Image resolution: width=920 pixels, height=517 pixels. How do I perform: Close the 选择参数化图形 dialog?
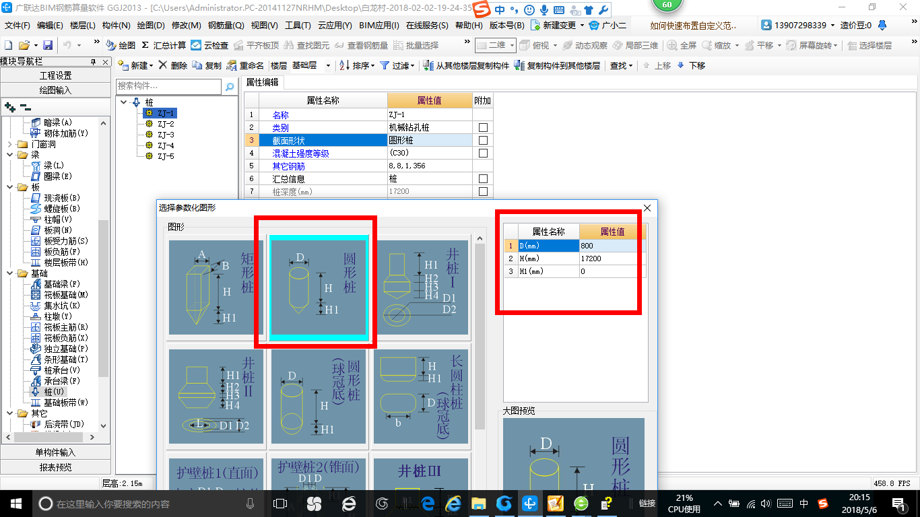pyautogui.click(x=648, y=208)
